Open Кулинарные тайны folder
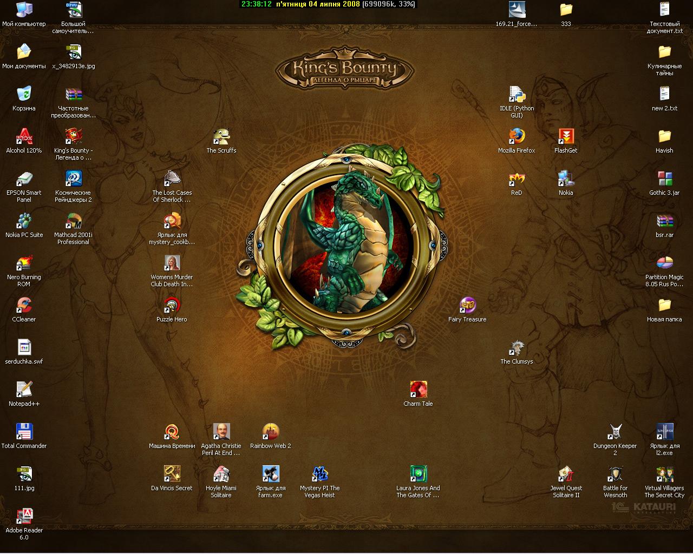 (x=664, y=51)
